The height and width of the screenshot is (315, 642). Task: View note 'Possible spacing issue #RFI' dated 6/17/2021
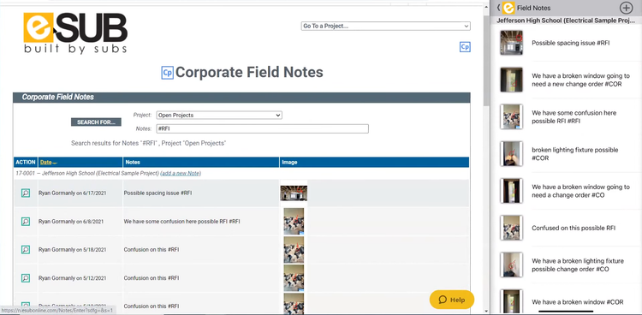pyautogui.click(x=26, y=193)
